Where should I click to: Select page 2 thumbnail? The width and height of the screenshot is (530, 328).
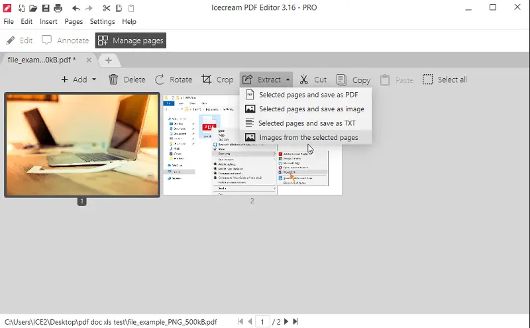[252, 145]
